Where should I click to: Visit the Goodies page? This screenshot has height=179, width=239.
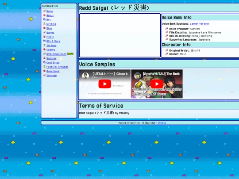51,58
